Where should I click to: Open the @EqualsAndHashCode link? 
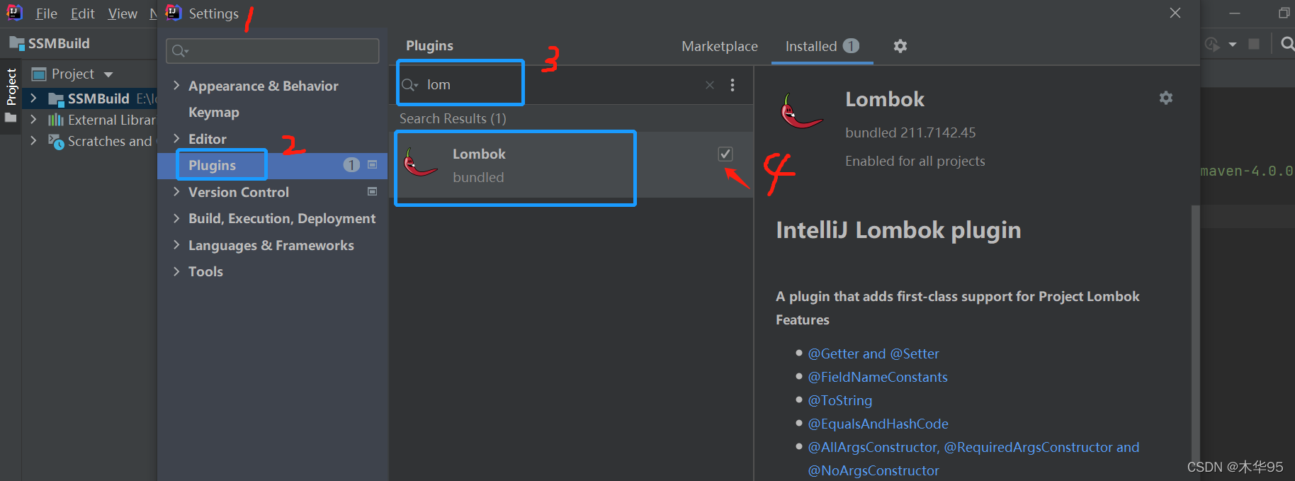[x=878, y=424]
